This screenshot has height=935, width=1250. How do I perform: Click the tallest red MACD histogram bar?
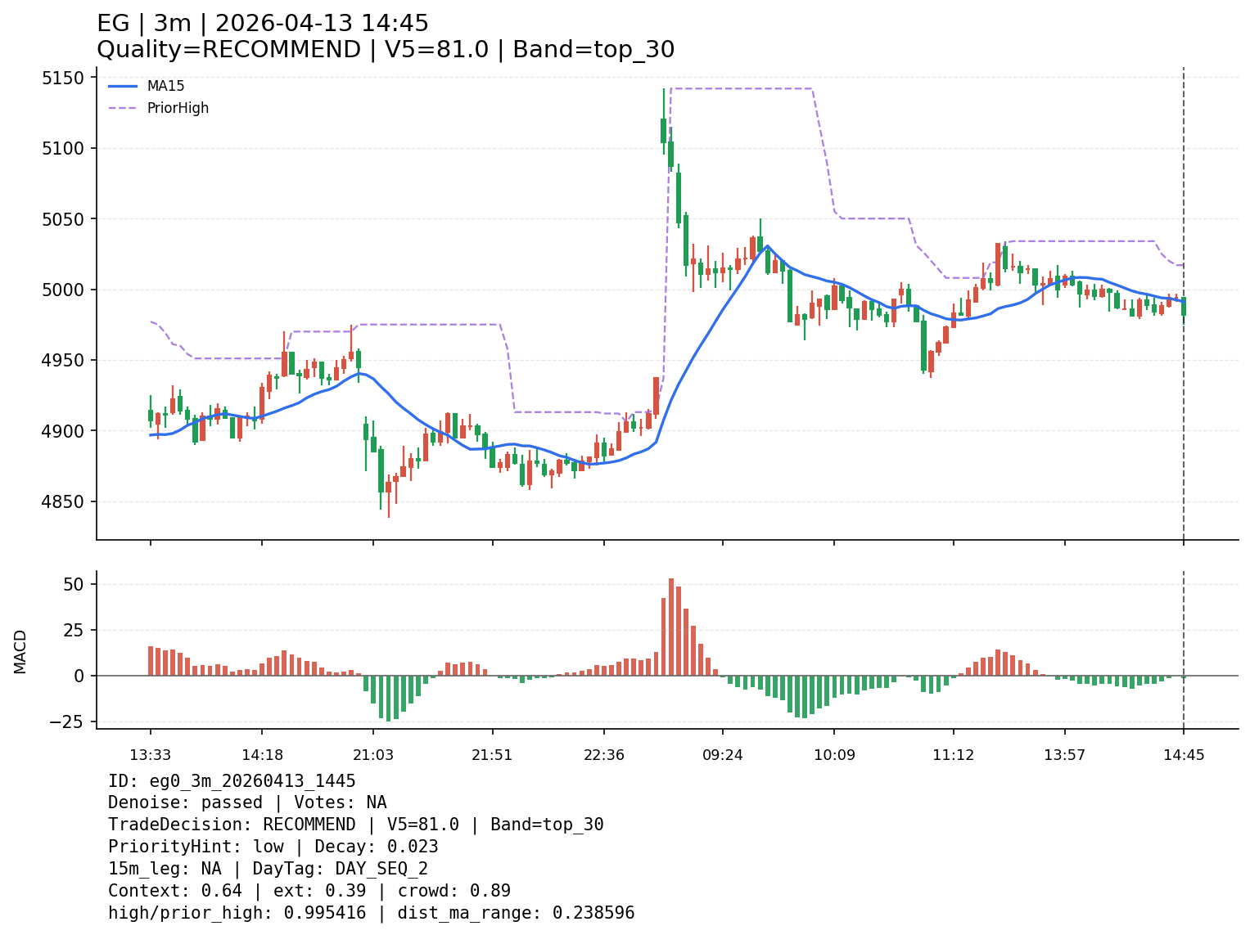tap(671, 627)
